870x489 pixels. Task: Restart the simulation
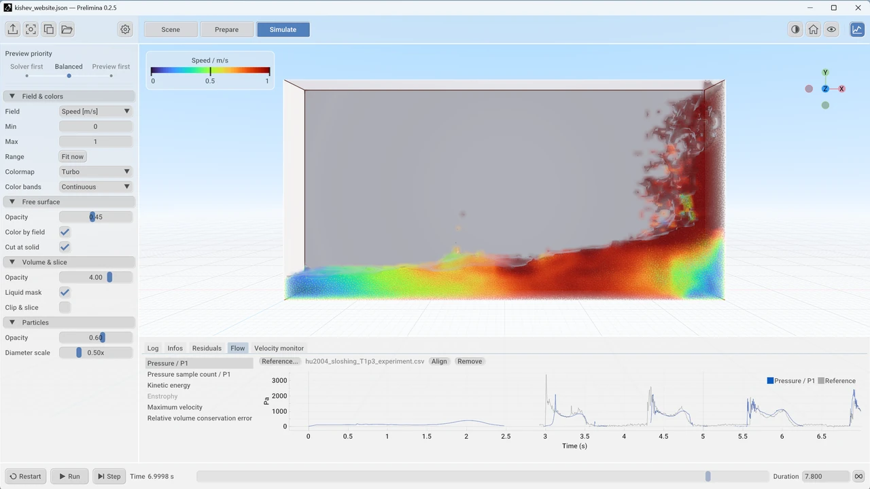click(26, 476)
